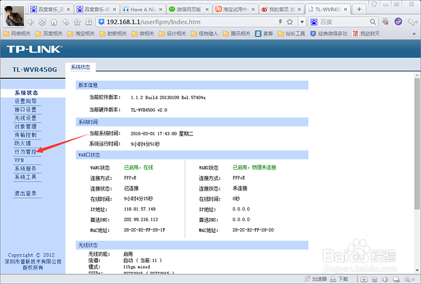Toggle the speaker mute icon in status bar

coord(386,279)
